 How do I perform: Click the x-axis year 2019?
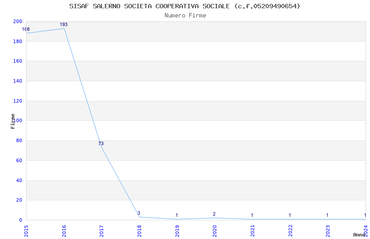[177, 231]
